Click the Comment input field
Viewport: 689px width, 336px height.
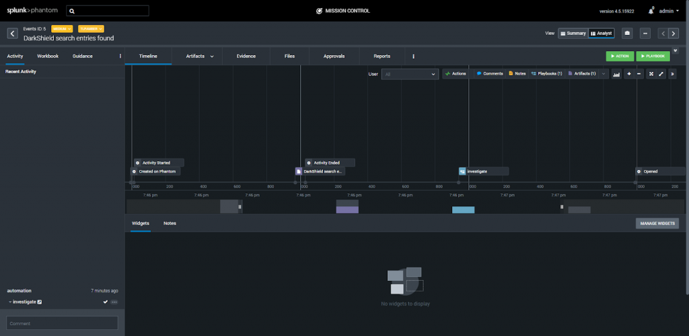(x=62, y=323)
